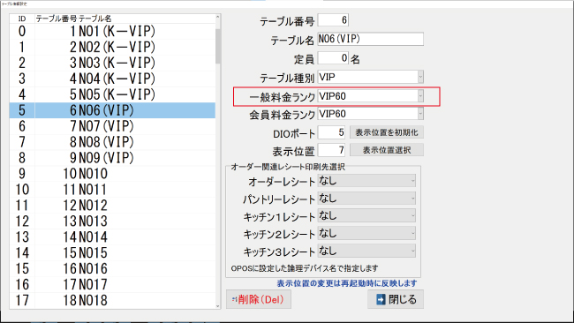This screenshot has height=323, width=574.
Task: Click the テーブル名 field showing NO6(VIP)
Action: (371, 39)
